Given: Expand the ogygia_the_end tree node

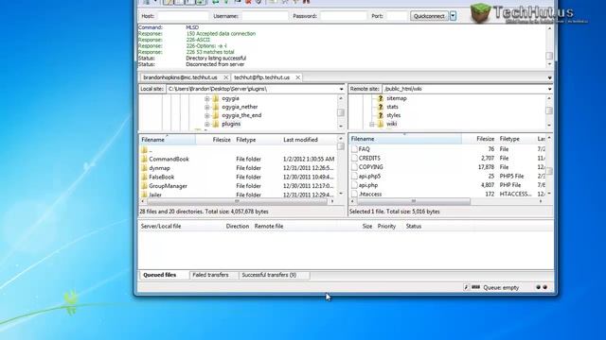Looking at the screenshot, I should coord(206,115).
